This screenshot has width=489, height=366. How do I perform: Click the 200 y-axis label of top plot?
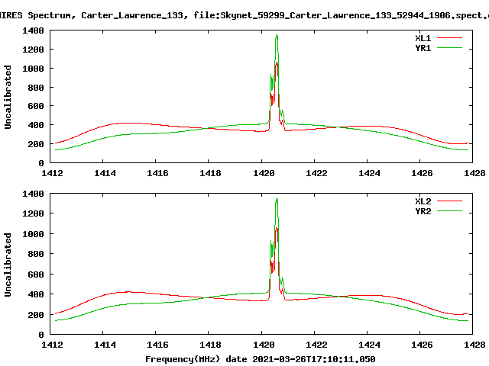36,144
